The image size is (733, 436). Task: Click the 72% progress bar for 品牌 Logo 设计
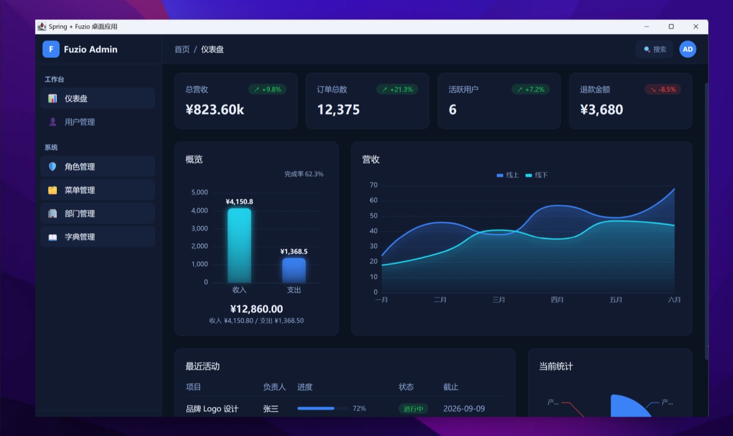tap(323, 408)
